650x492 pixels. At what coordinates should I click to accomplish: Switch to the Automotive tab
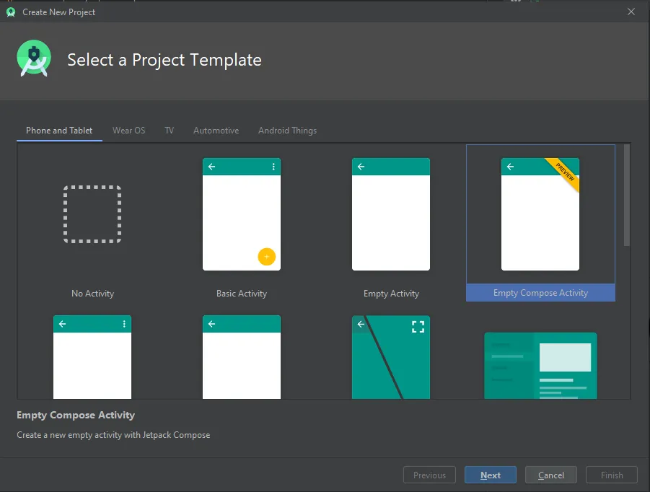[x=216, y=131]
